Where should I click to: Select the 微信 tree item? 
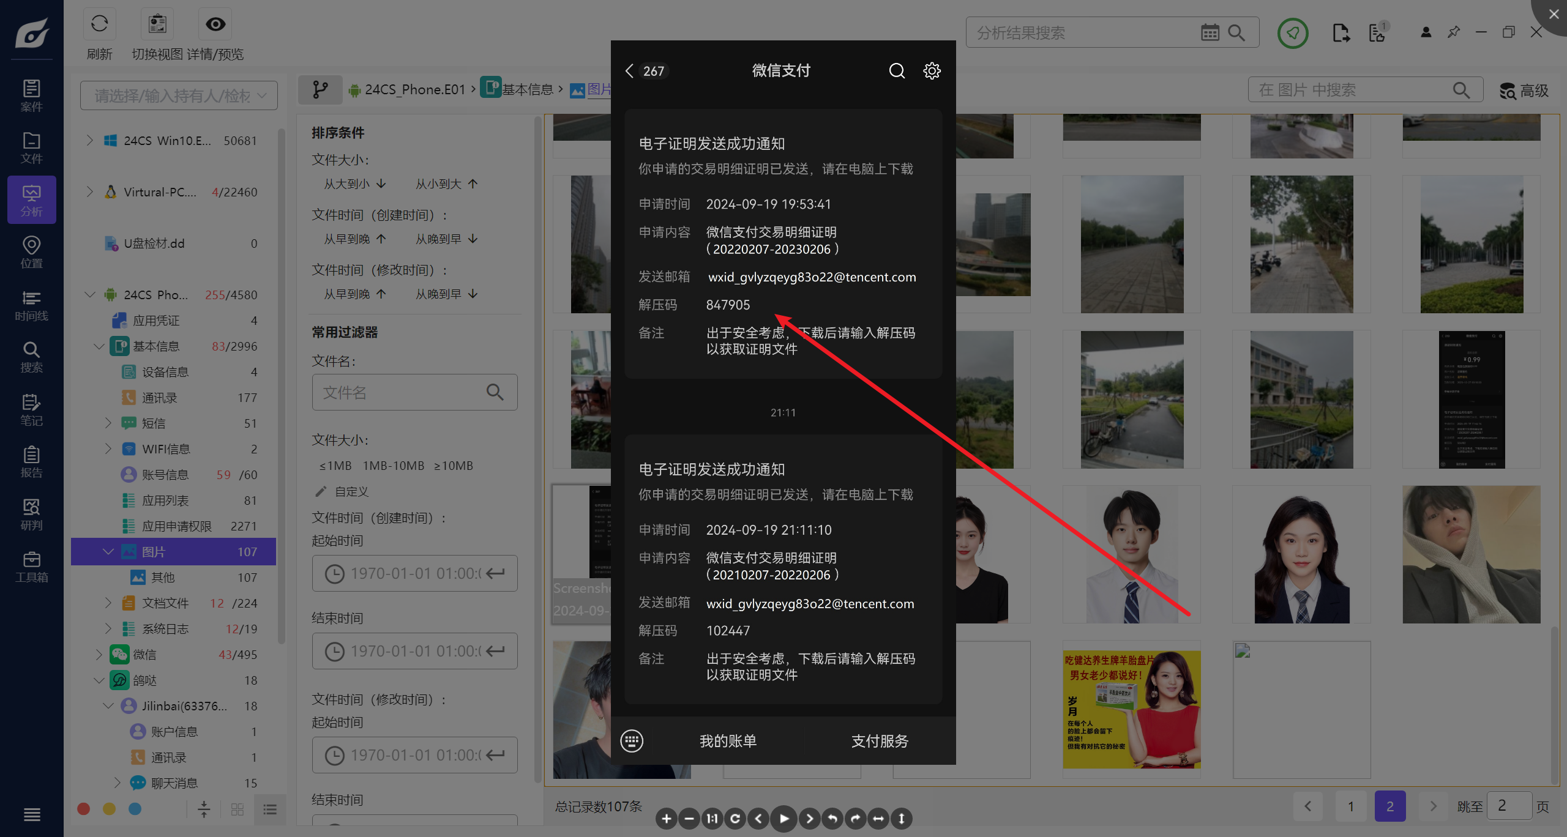[x=144, y=655]
